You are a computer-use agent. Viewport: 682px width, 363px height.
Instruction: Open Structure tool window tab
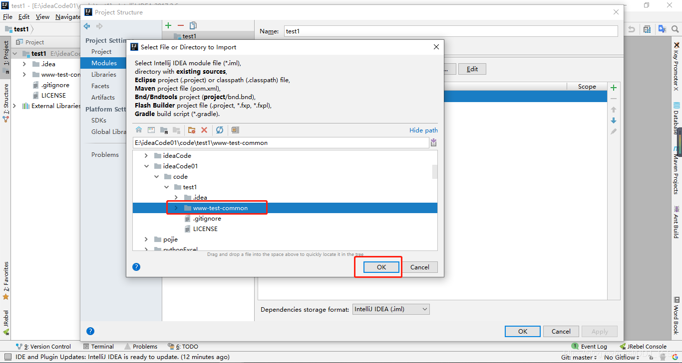tap(6, 103)
